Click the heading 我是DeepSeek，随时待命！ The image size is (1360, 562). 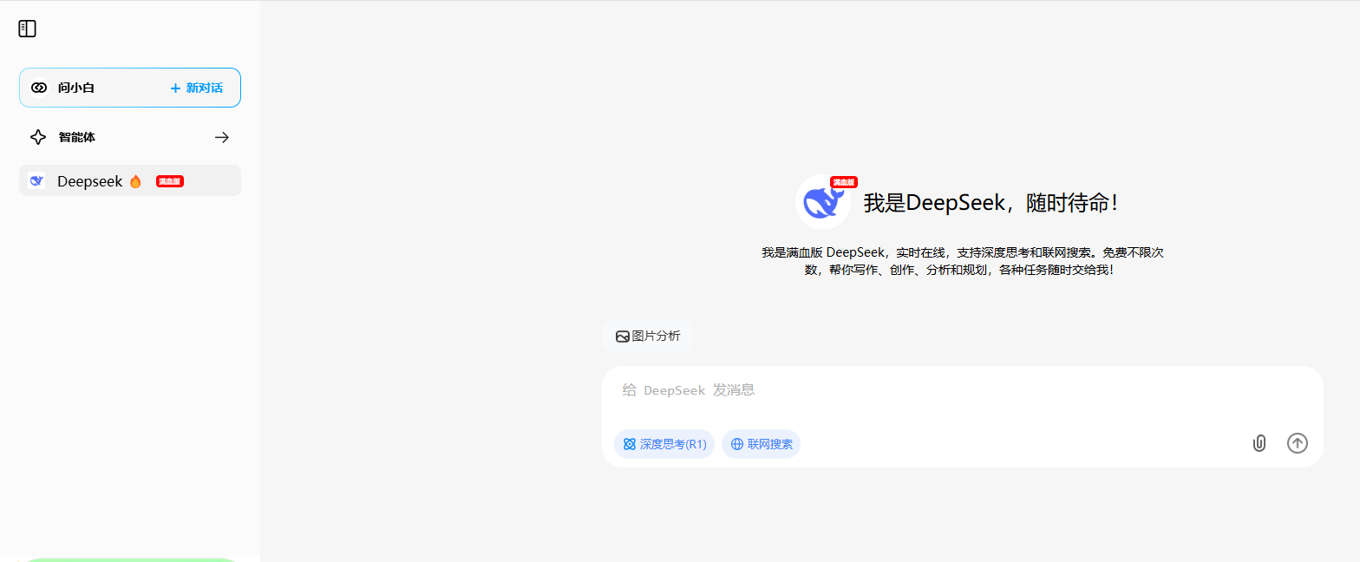[x=993, y=203]
